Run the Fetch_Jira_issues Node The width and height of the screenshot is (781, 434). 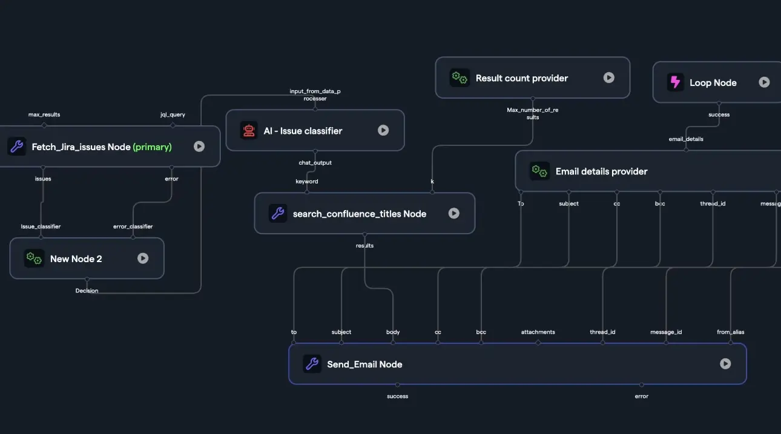pos(199,146)
